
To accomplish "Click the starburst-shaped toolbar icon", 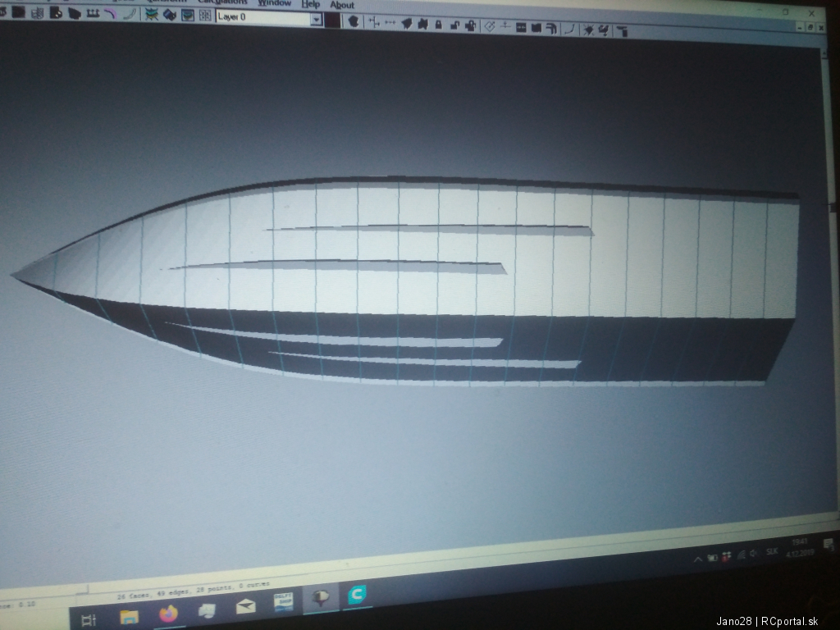I will pos(588,30).
